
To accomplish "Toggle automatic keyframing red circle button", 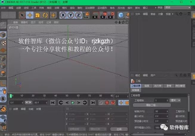I will (x=107, y=103).
